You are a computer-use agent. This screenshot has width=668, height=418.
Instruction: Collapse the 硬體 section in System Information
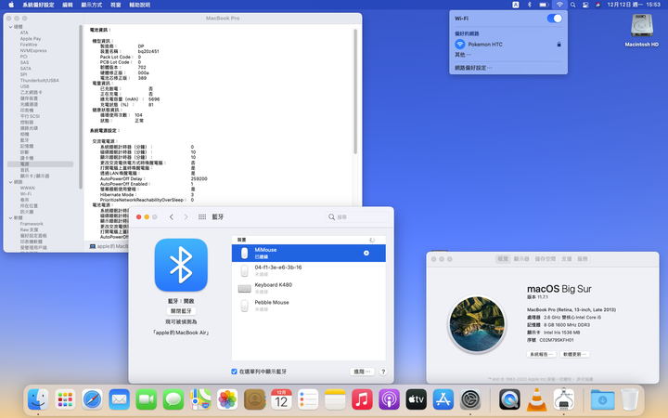10,27
